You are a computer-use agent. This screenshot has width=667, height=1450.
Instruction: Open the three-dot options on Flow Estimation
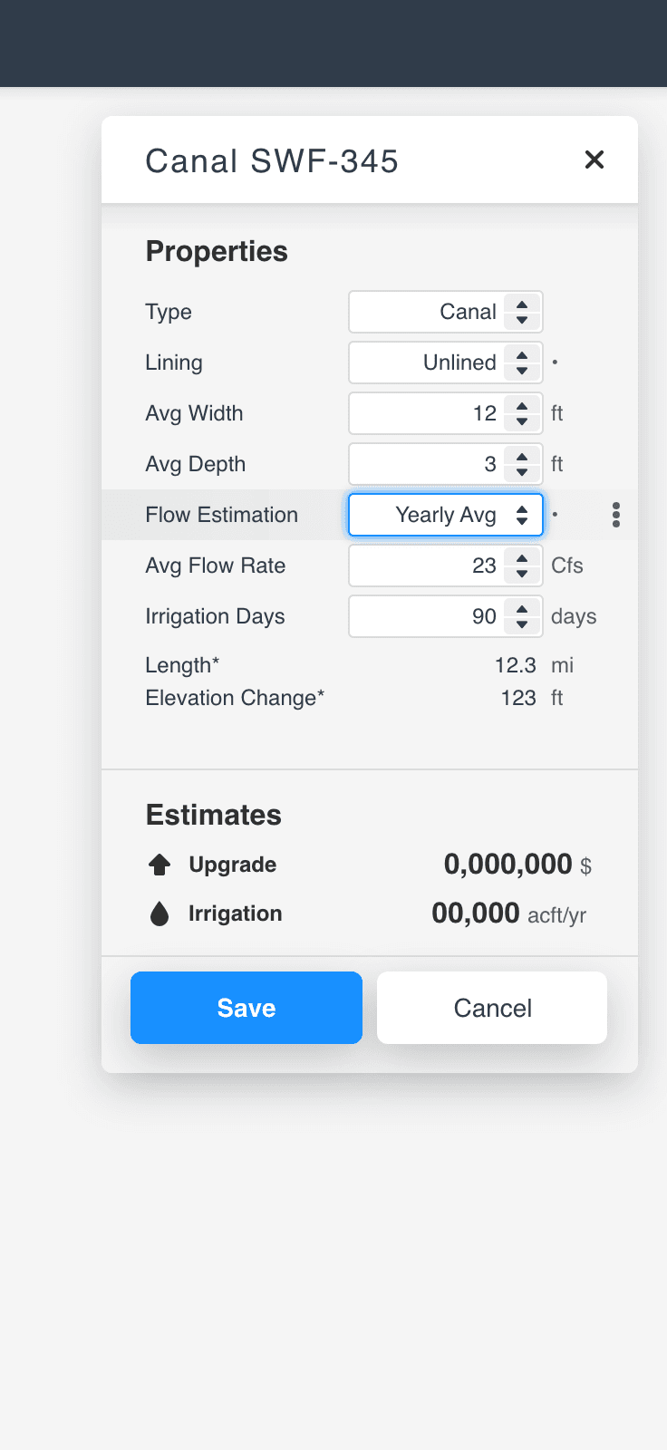click(616, 515)
